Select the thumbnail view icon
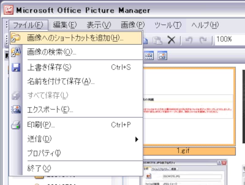Screen dimensions: 245x185 [149, 55]
